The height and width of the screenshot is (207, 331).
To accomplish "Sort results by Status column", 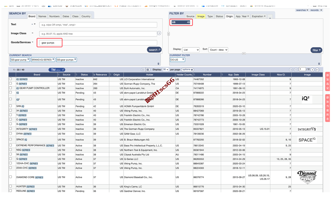I will pos(77,75).
